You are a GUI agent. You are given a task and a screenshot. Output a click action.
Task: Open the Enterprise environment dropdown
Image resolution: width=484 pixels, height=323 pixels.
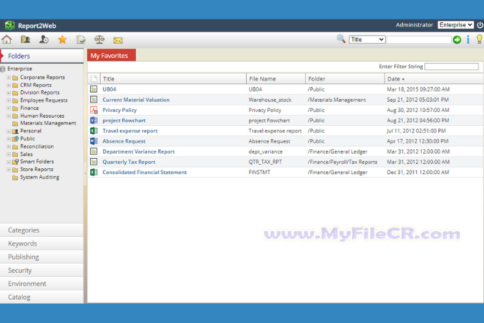[x=456, y=25]
